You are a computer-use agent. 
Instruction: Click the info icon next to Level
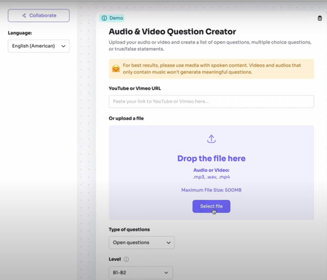tap(126, 259)
